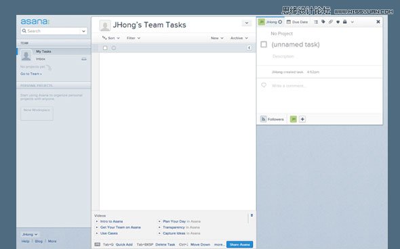This screenshot has width=400, height=249.
Task: Click Move Down shortcut text
Action: (200, 245)
